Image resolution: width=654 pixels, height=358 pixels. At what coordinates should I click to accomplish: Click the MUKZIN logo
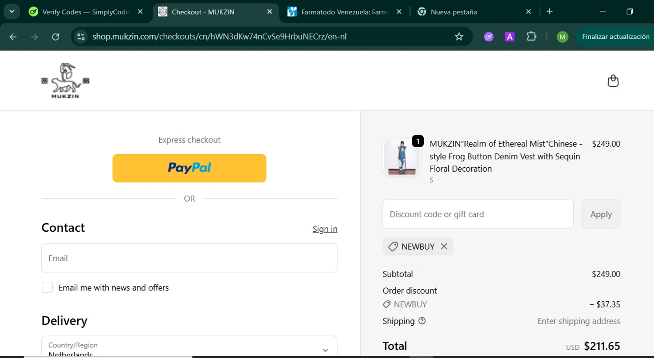(65, 81)
